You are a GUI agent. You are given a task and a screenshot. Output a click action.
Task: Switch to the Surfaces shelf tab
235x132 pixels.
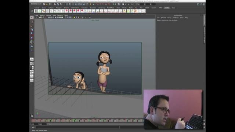(51, 8)
